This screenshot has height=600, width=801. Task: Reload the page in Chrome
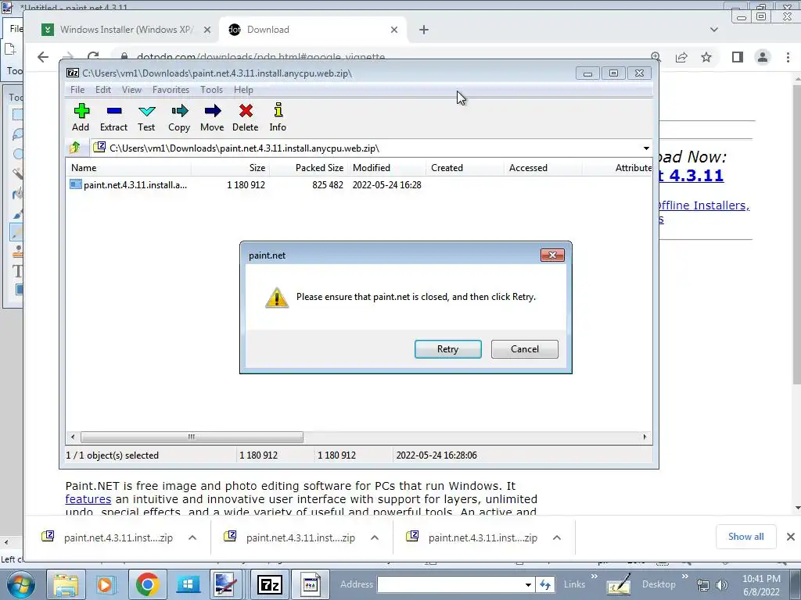point(93,56)
